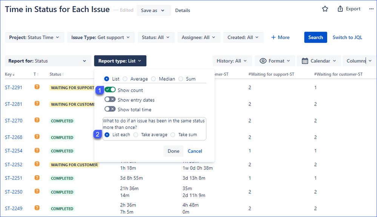The width and height of the screenshot is (377, 217).
Task: Choose the Take average option
Action: (x=136, y=134)
